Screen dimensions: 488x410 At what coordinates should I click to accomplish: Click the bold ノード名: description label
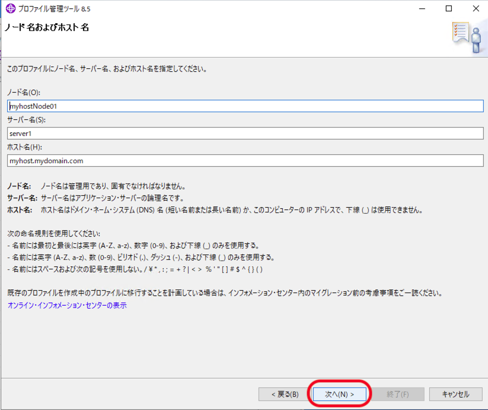[19, 186]
